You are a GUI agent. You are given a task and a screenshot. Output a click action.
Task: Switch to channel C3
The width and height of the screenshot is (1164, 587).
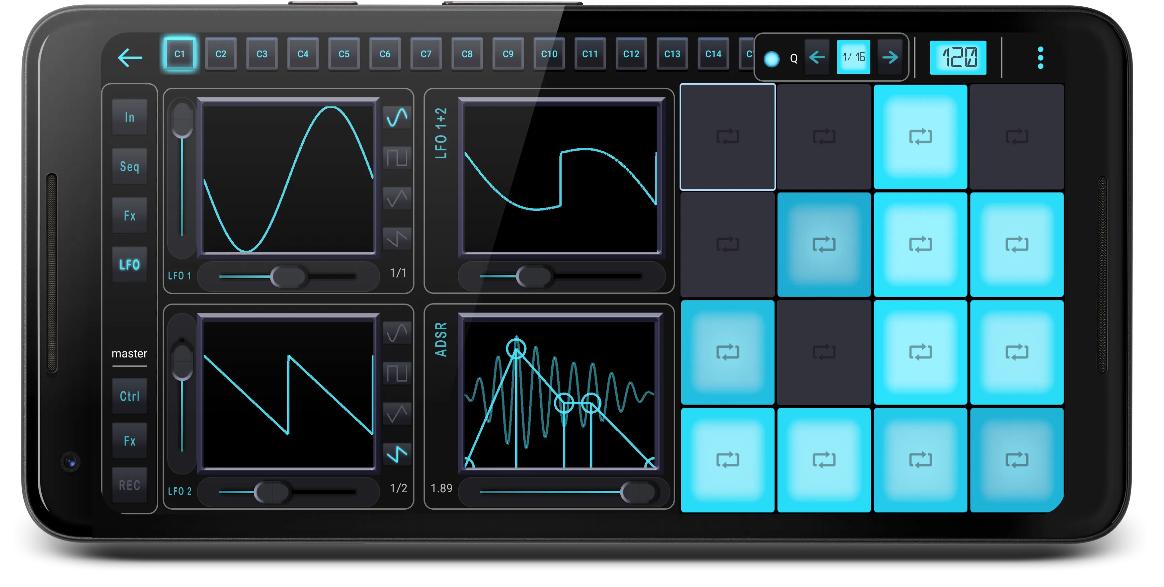point(262,54)
